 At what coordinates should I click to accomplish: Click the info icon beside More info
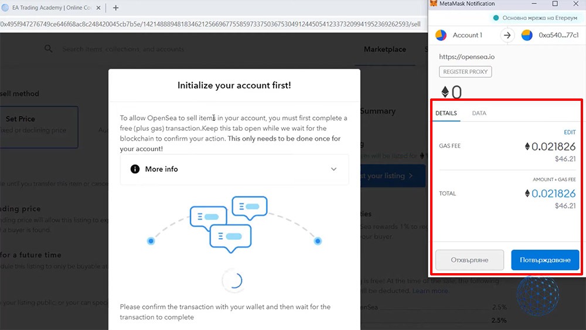pyautogui.click(x=135, y=169)
